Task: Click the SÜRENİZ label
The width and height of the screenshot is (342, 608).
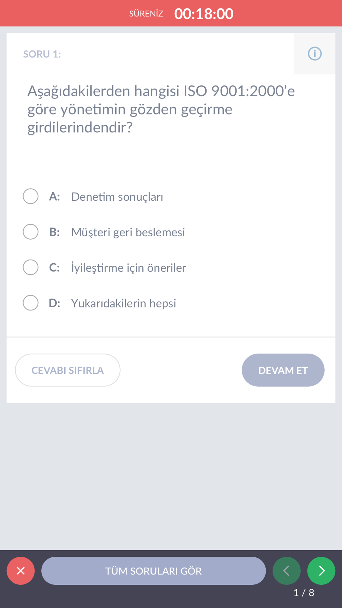Action: click(146, 14)
